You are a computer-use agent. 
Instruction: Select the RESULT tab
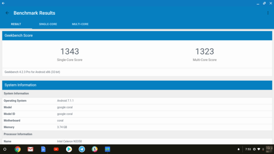pyautogui.click(x=16, y=24)
